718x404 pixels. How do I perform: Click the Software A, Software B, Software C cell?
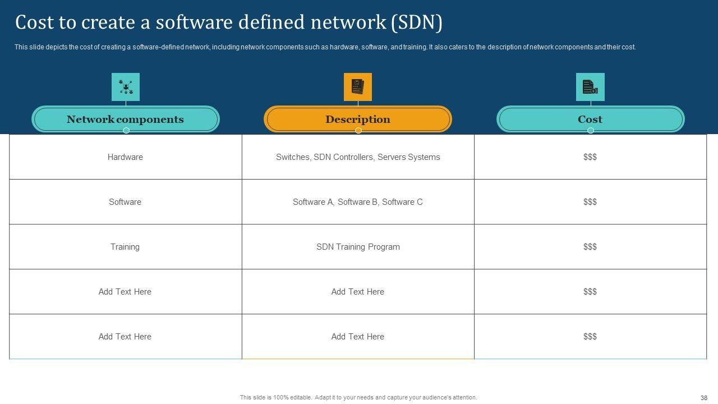click(x=358, y=202)
